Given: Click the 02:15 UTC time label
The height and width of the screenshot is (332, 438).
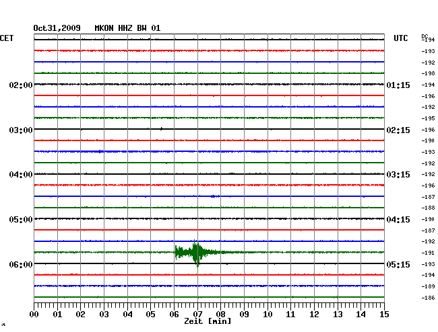Looking at the screenshot, I should click(x=398, y=130).
